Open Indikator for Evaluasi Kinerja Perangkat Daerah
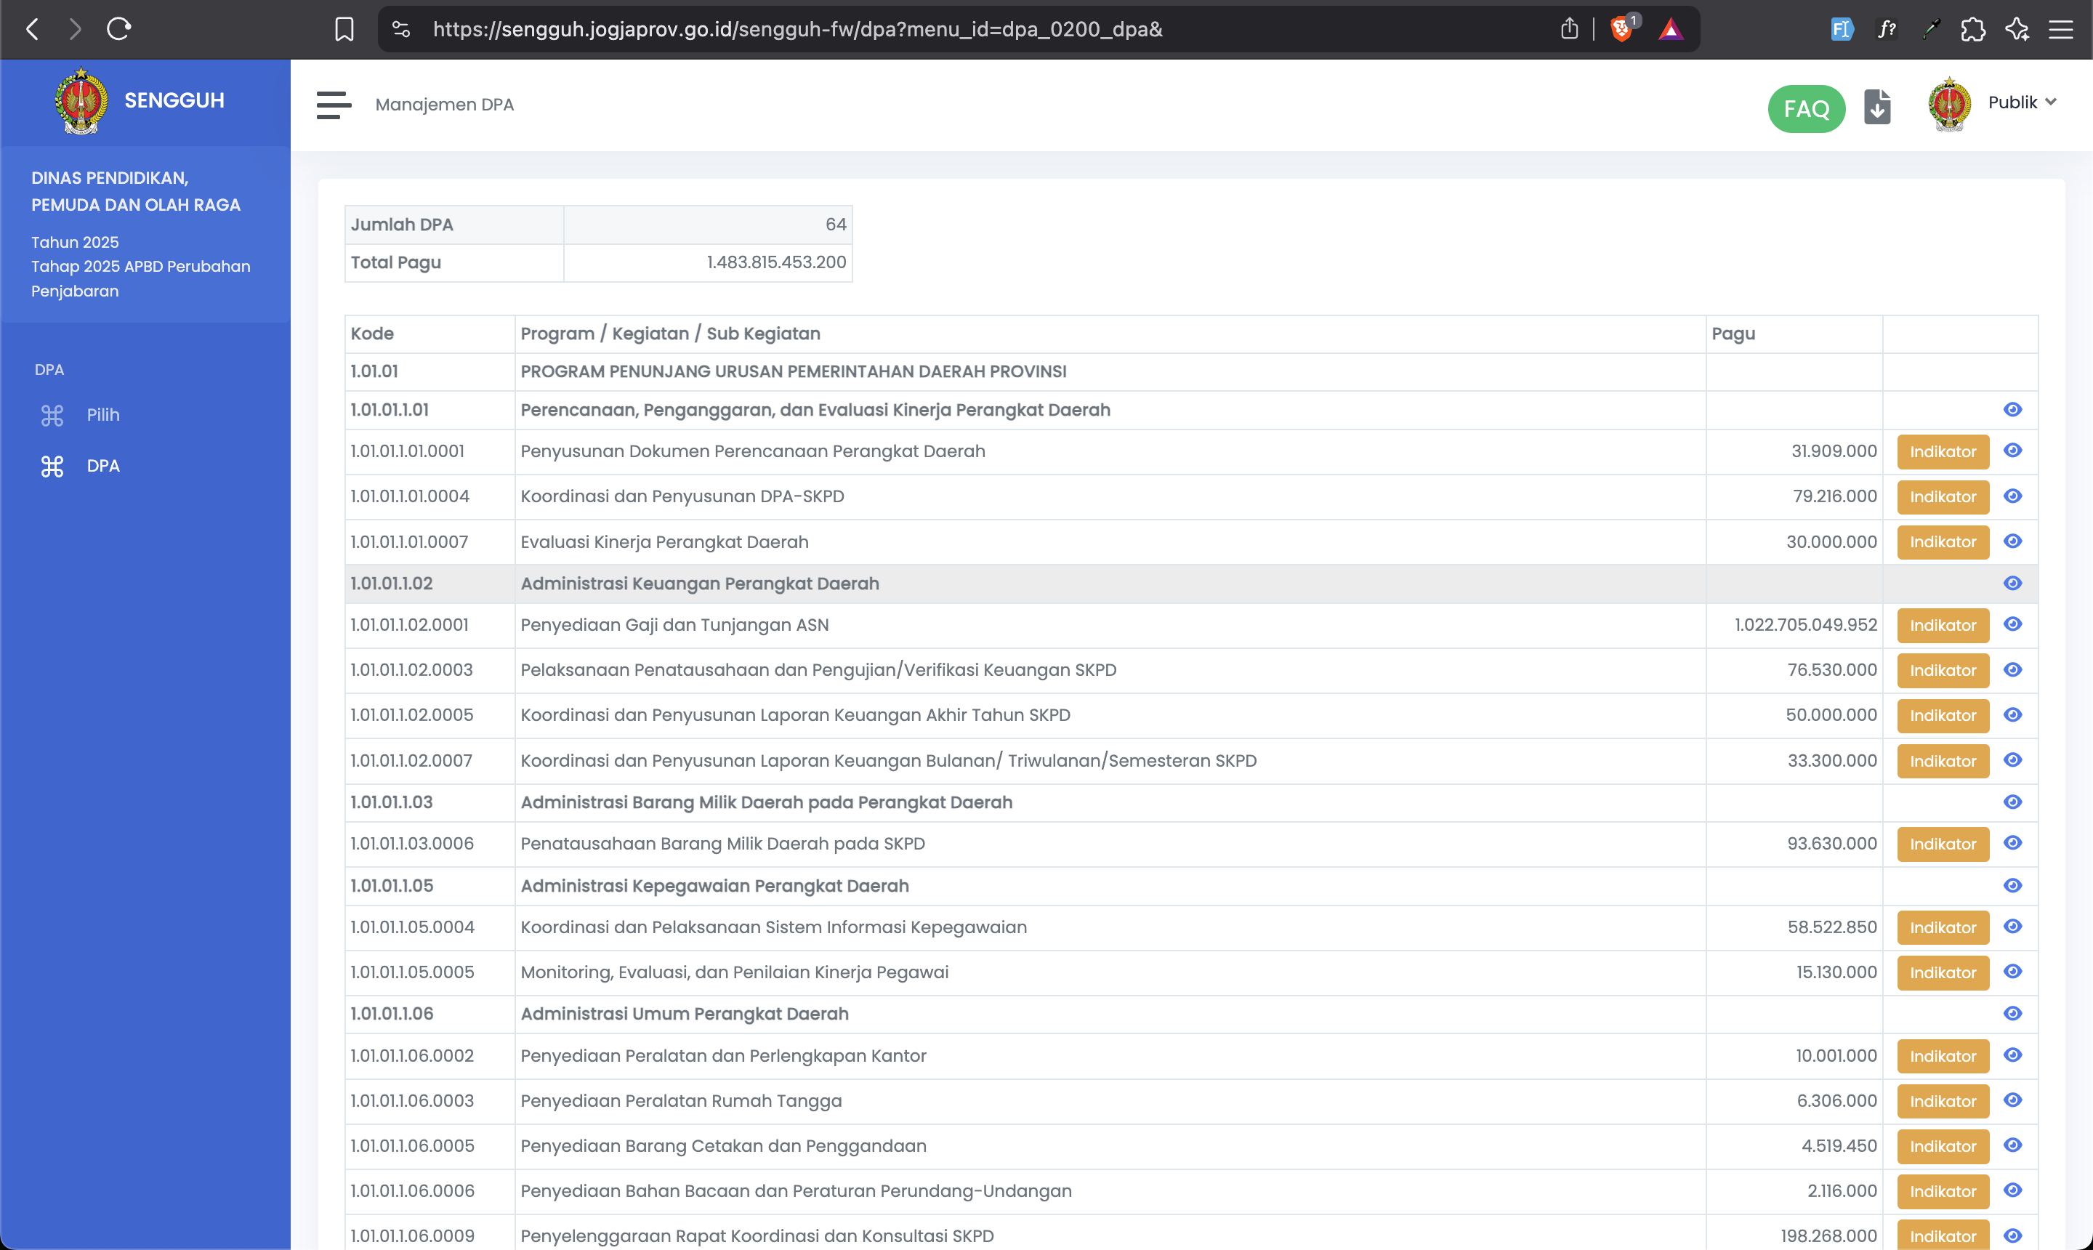This screenshot has width=2093, height=1250. tap(1943, 542)
